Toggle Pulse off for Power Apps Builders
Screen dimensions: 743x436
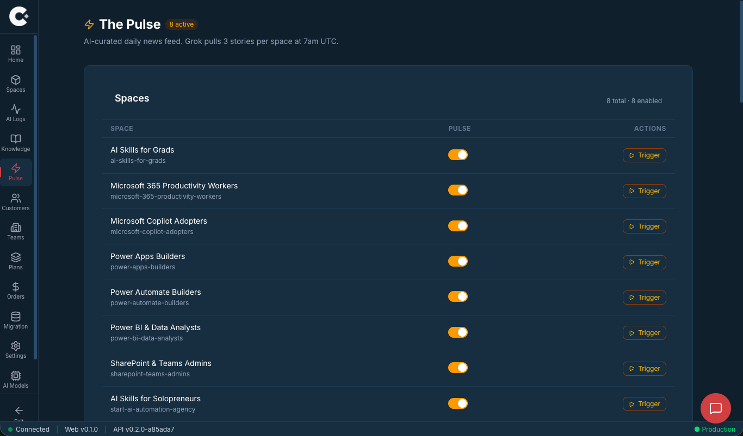pyautogui.click(x=458, y=261)
